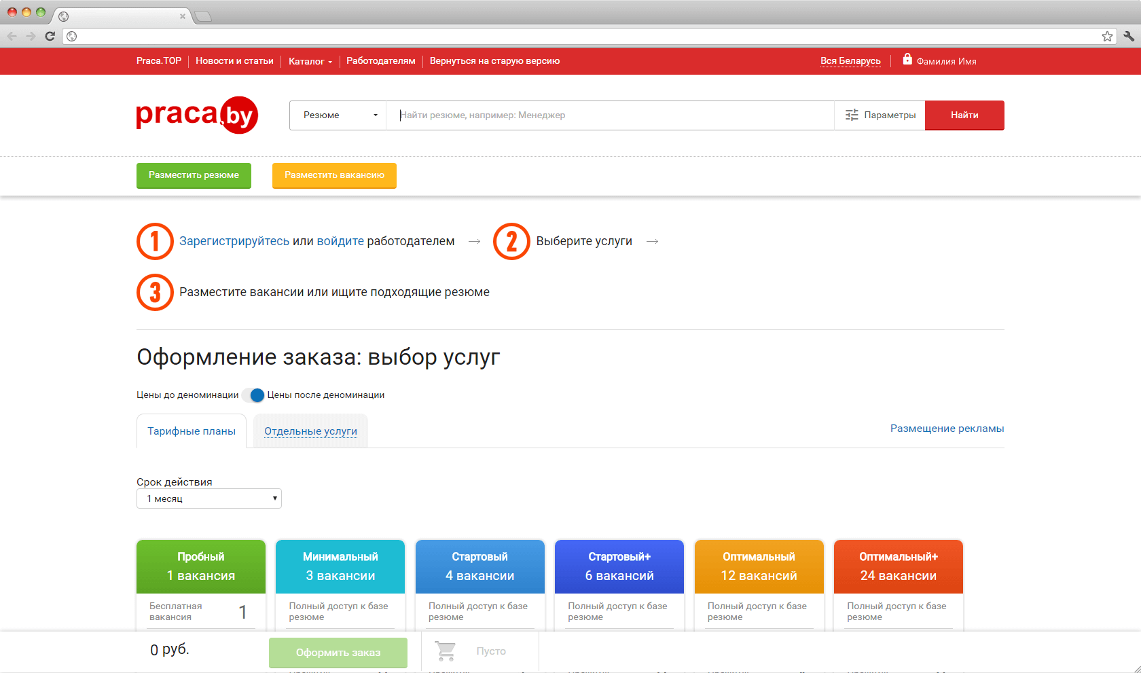Reload the page with the refresh icon
Screen dimensions: 1141x673
[50, 36]
